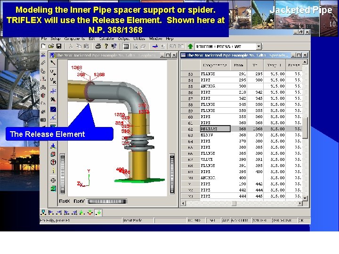The height and width of the screenshot is (254, 339).
Task: Click the Print toolbar icon
Action: point(98,46)
